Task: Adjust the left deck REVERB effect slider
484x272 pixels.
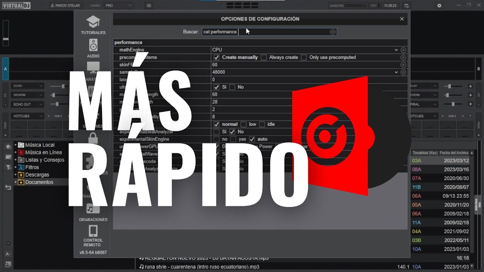Action: click(60, 95)
